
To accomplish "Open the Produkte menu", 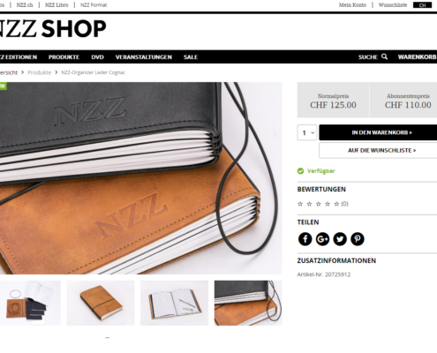I will [x=64, y=57].
